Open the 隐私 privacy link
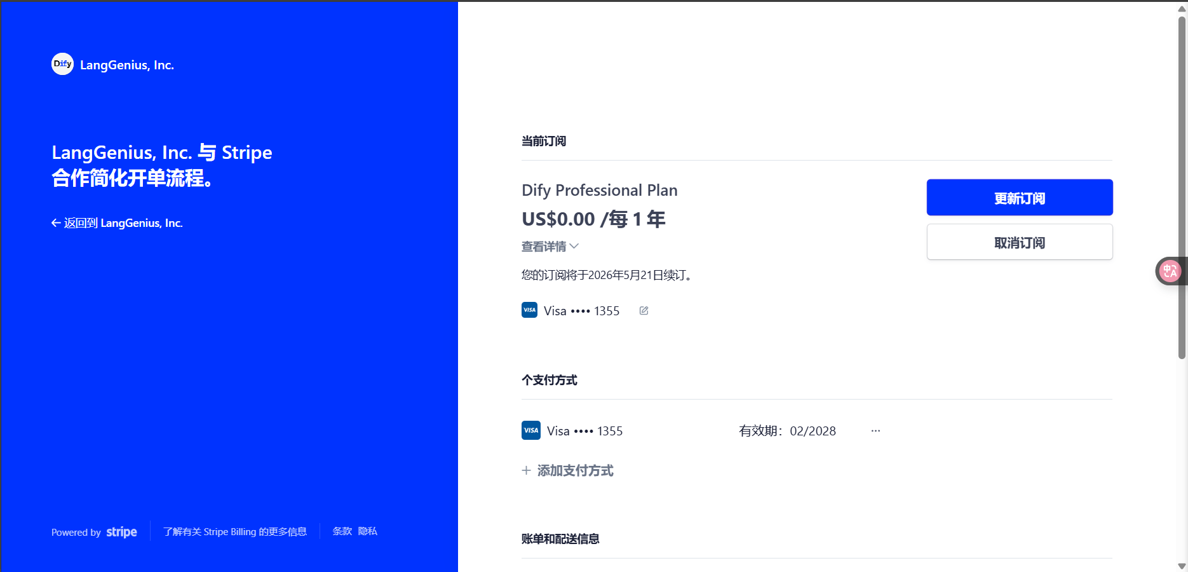 coord(367,531)
